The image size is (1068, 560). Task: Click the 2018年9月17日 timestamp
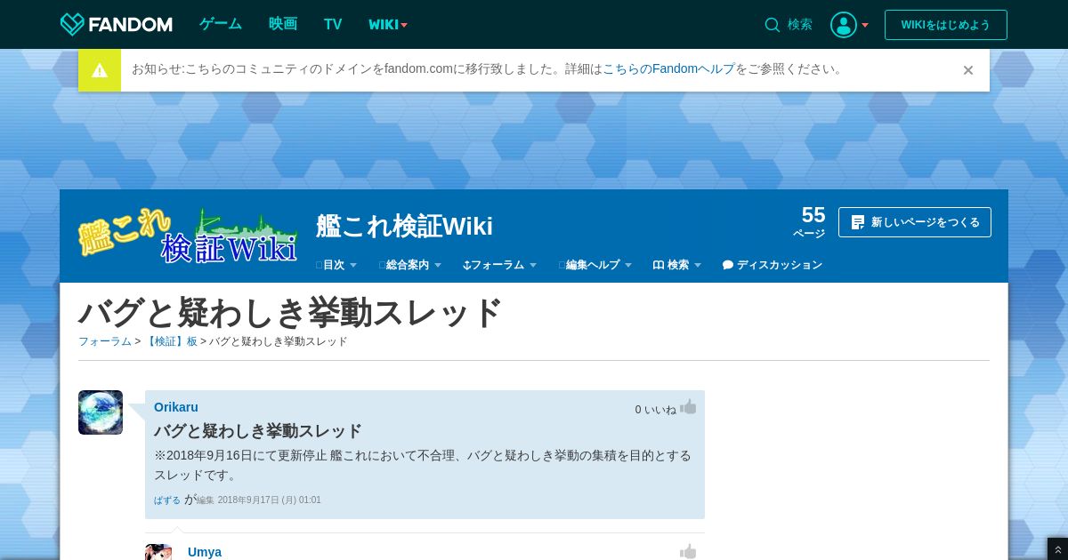[x=270, y=500]
